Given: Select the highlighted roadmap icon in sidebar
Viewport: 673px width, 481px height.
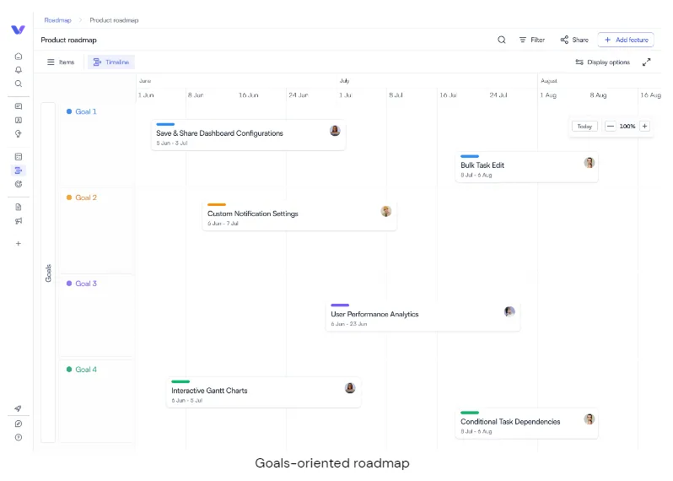Looking at the screenshot, I should point(19,170).
